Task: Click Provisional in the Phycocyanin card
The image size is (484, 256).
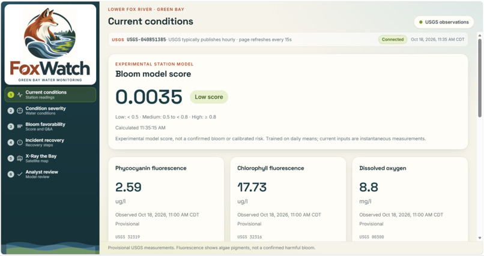Action: [127, 224]
